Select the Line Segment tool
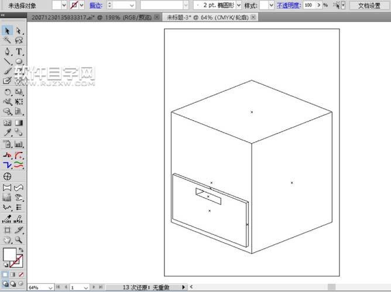The width and height of the screenshot is (391, 292). pyautogui.click(x=7, y=61)
